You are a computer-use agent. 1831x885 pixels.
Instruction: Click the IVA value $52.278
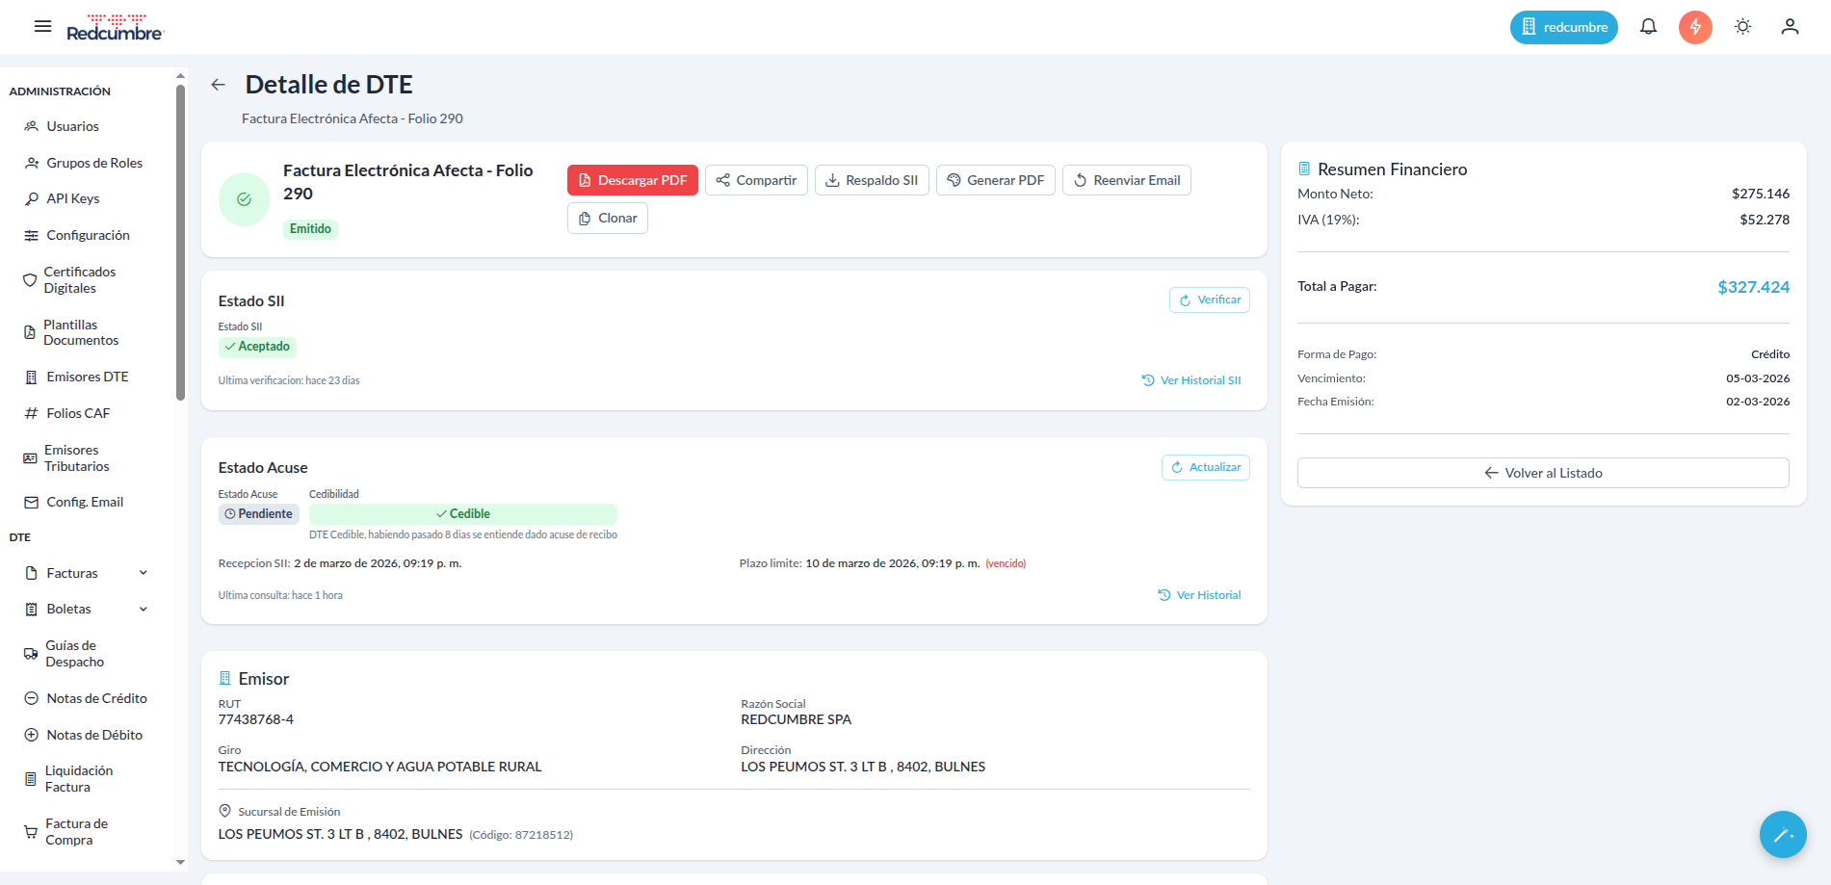[x=1765, y=220]
